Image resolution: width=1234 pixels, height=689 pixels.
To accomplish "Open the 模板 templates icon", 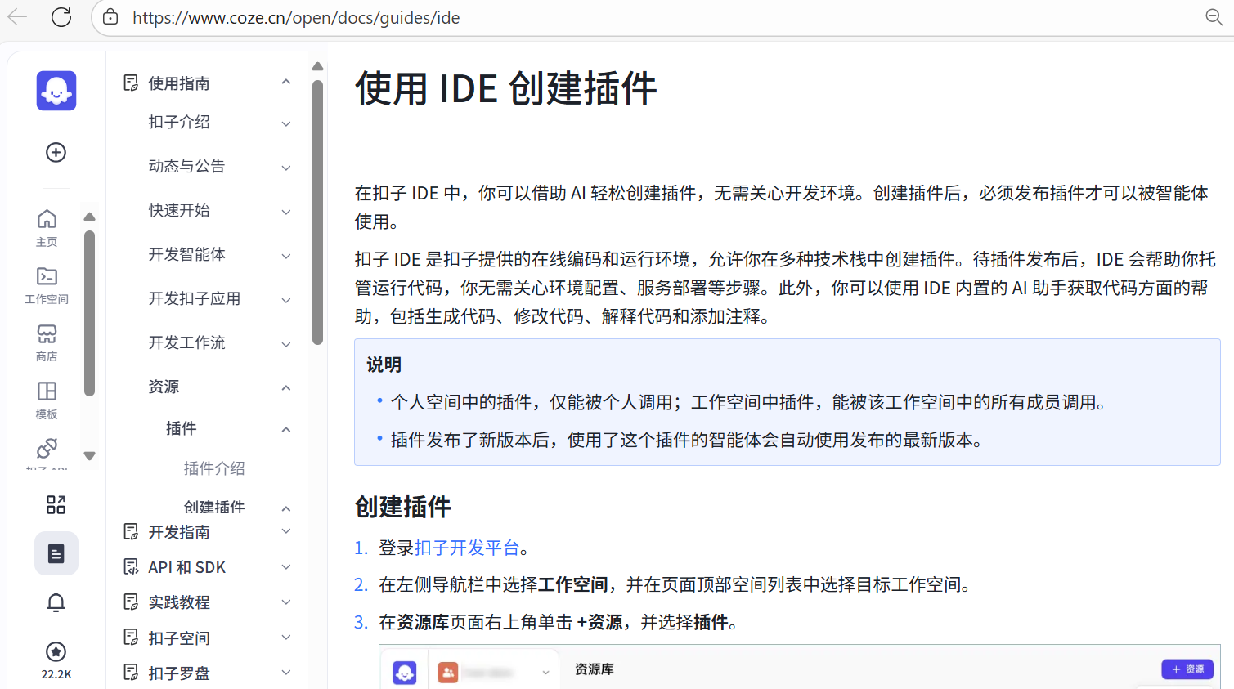I will pos(47,391).
